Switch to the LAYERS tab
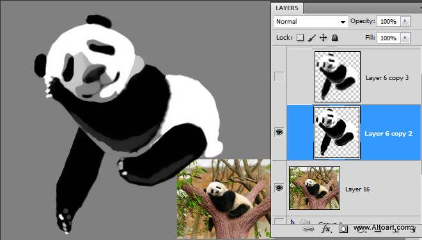 [x=287, y=8]
